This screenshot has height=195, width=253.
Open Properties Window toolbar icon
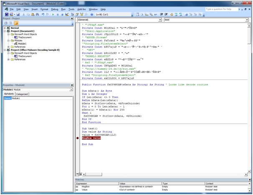click(77, 15)
